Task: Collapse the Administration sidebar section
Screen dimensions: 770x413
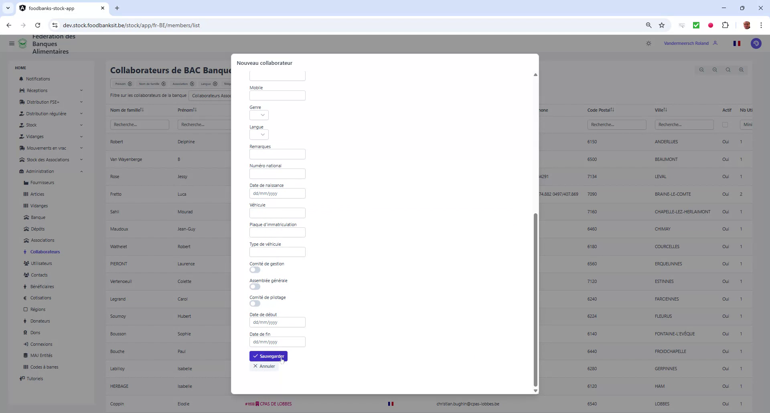Action: point(81,171)
